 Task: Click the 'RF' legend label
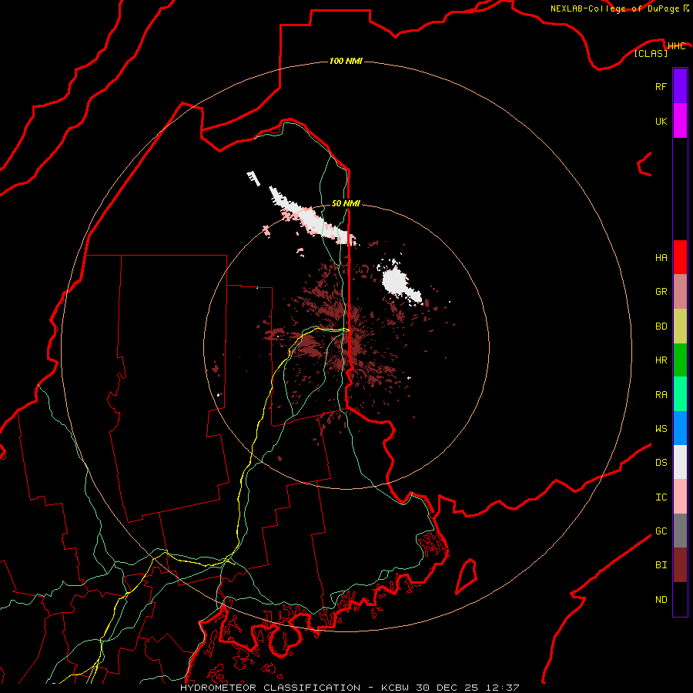[661, 86]
